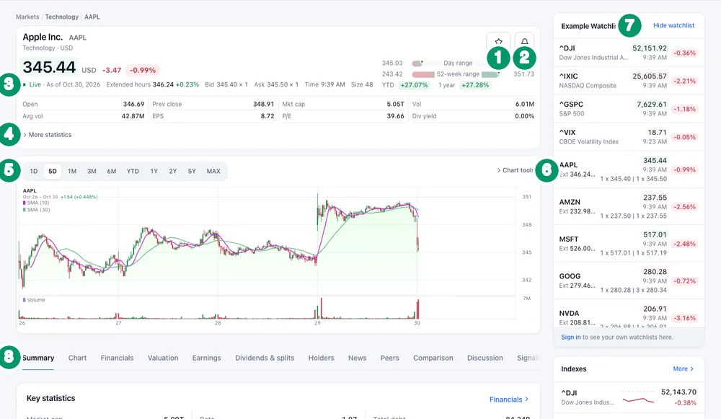Click the 1 year +27.28% badge
The image size is (721, 419).
(475, 85)
